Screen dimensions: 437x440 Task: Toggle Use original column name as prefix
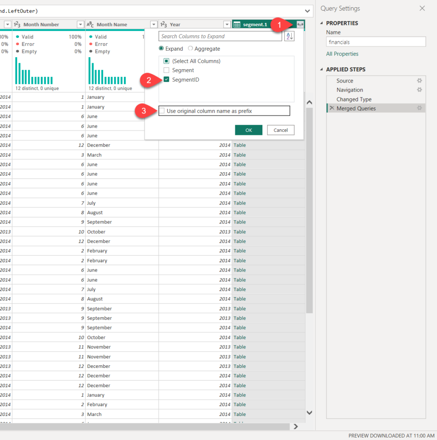pyautogui.click(x=162, y=111)
